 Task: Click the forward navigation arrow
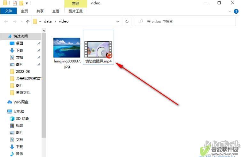[x=15, y=22]
